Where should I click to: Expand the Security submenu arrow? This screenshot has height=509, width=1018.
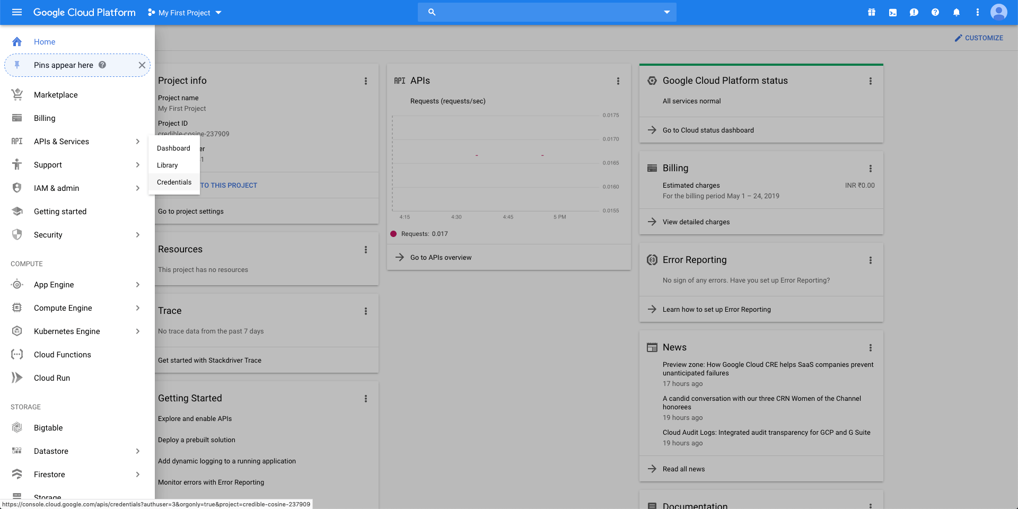coord(138,235)
